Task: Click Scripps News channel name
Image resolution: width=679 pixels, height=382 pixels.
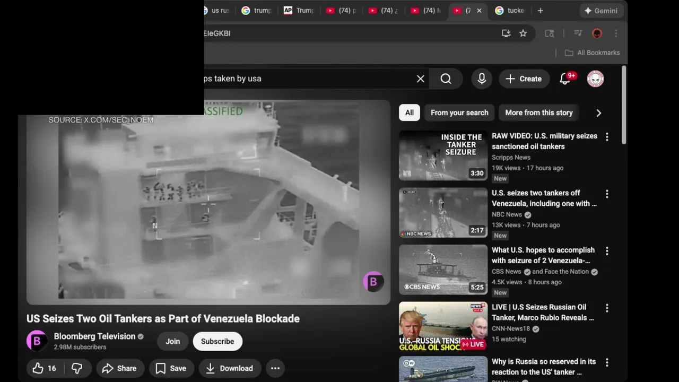Action: tap(511, 158)
